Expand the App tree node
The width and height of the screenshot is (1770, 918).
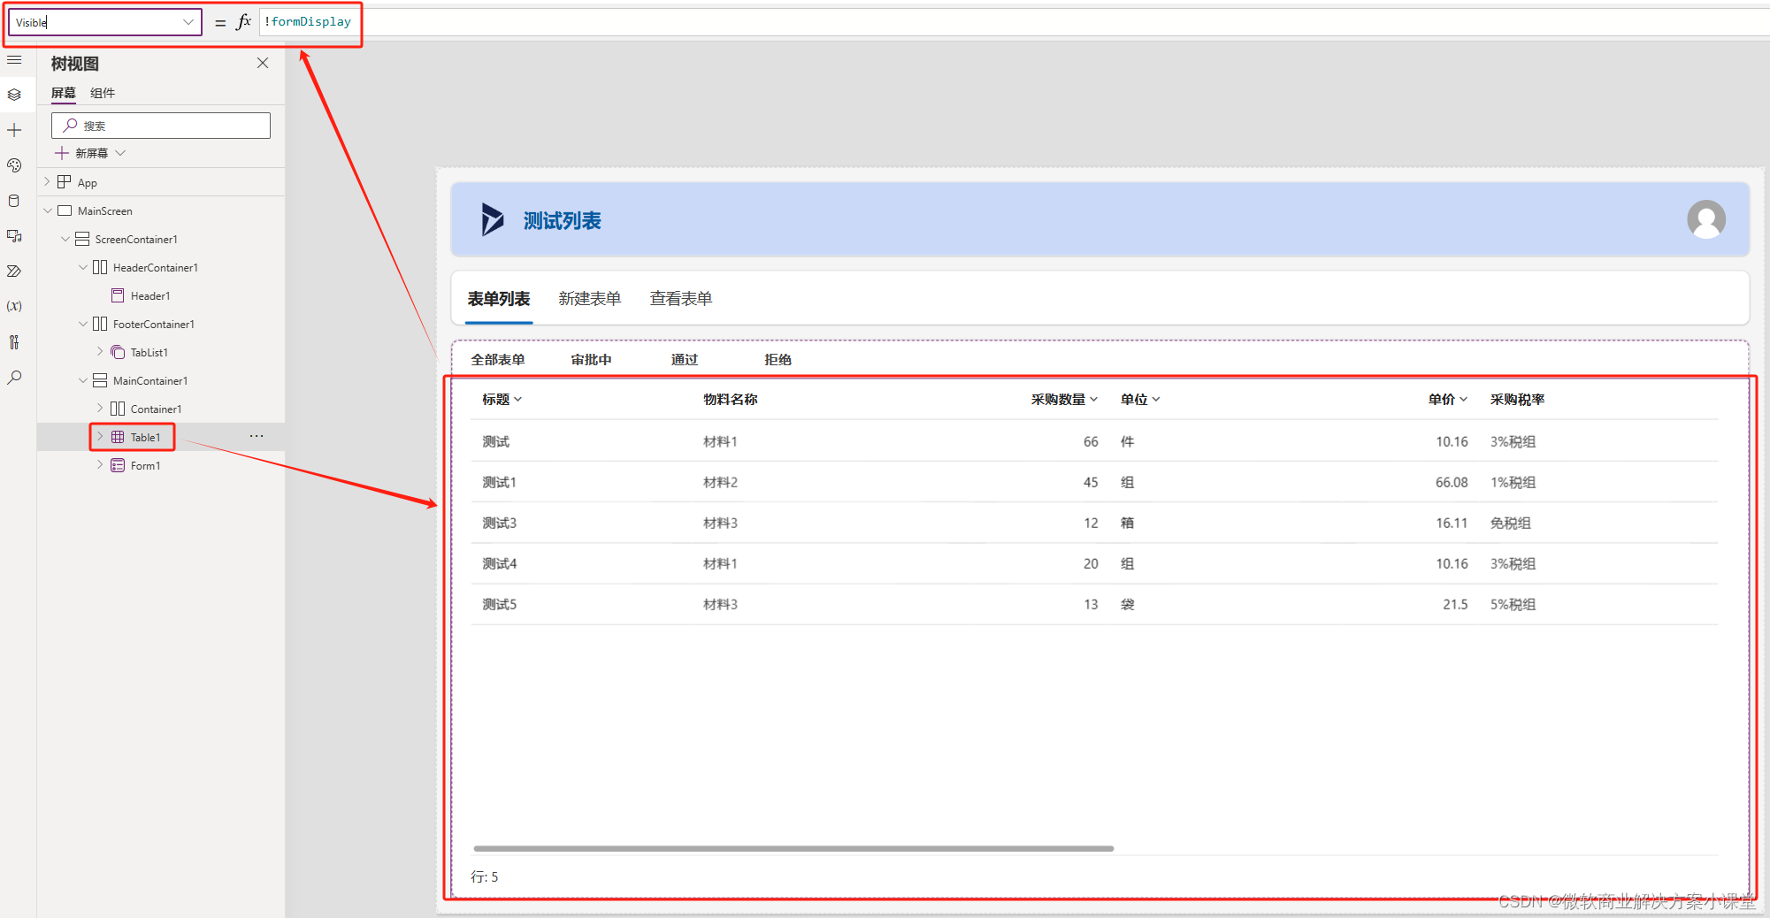(47, 181)
